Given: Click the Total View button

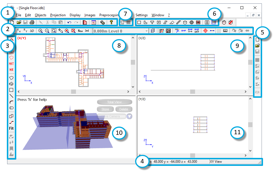Looking at the screenshot, I should click(x=115, y=102).
